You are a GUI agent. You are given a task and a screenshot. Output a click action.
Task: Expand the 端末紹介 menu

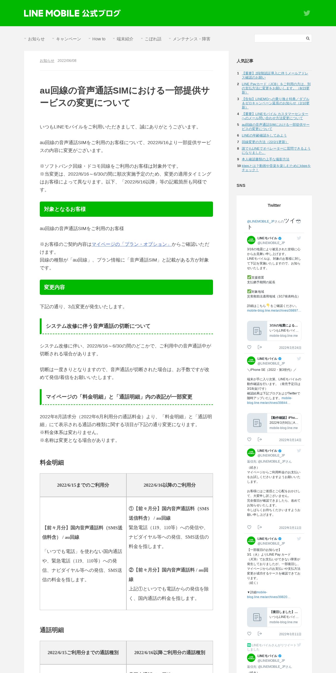[123, 39]
